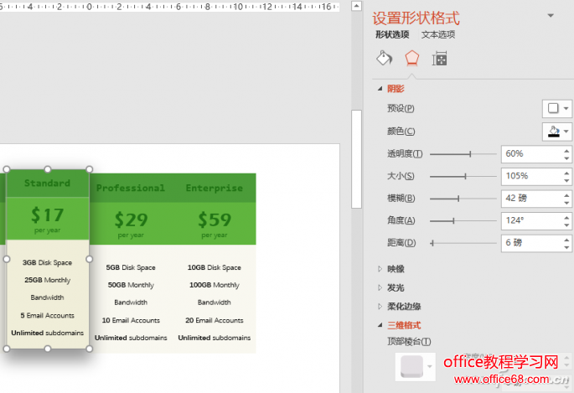Decrease transparency with the down spinner
The image size is (574, 393).
point(566,158)
